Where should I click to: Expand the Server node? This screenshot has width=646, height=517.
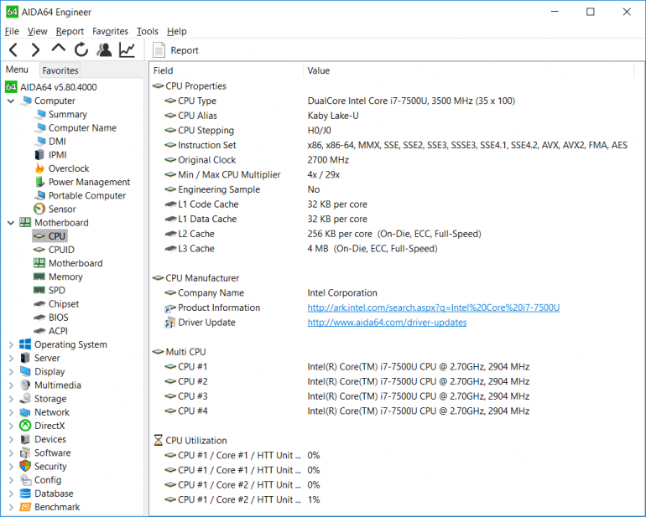(11, 358)
